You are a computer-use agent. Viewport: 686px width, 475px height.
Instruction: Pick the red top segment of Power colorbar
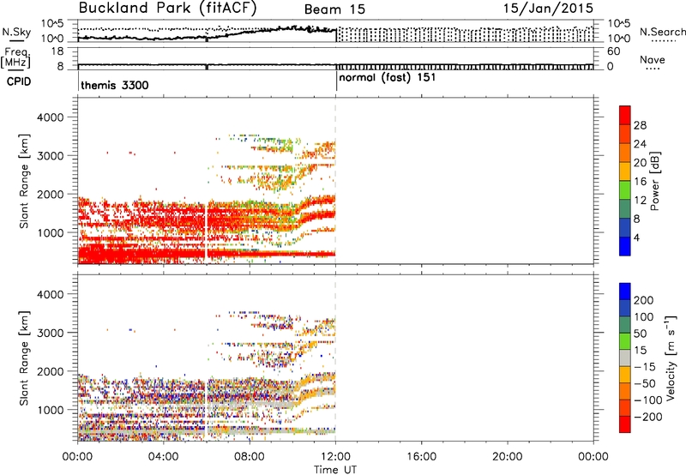[625, 116]
